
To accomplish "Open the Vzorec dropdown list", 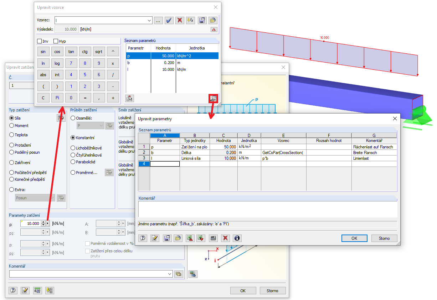I will tap(150, 20).
